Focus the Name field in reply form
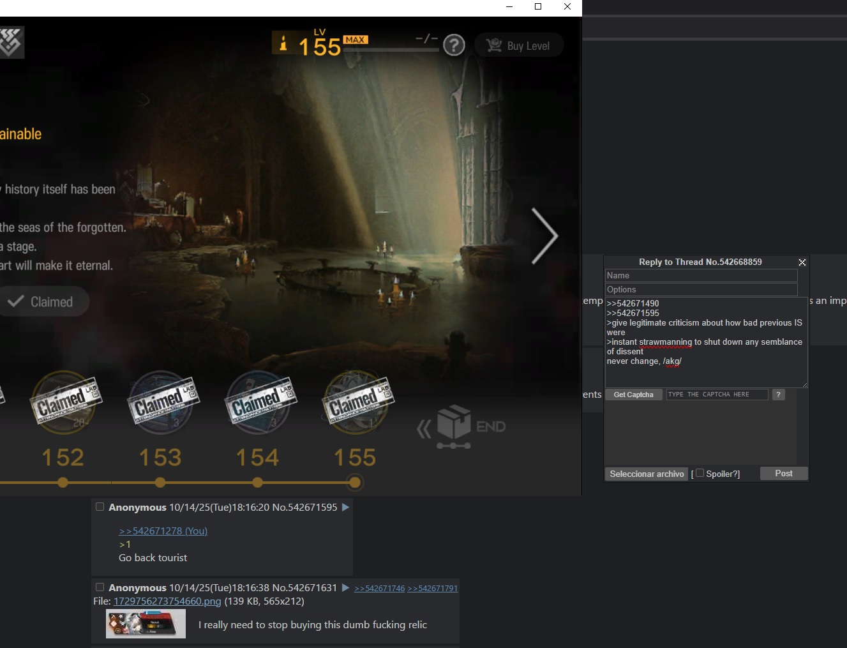 point(701,276)
